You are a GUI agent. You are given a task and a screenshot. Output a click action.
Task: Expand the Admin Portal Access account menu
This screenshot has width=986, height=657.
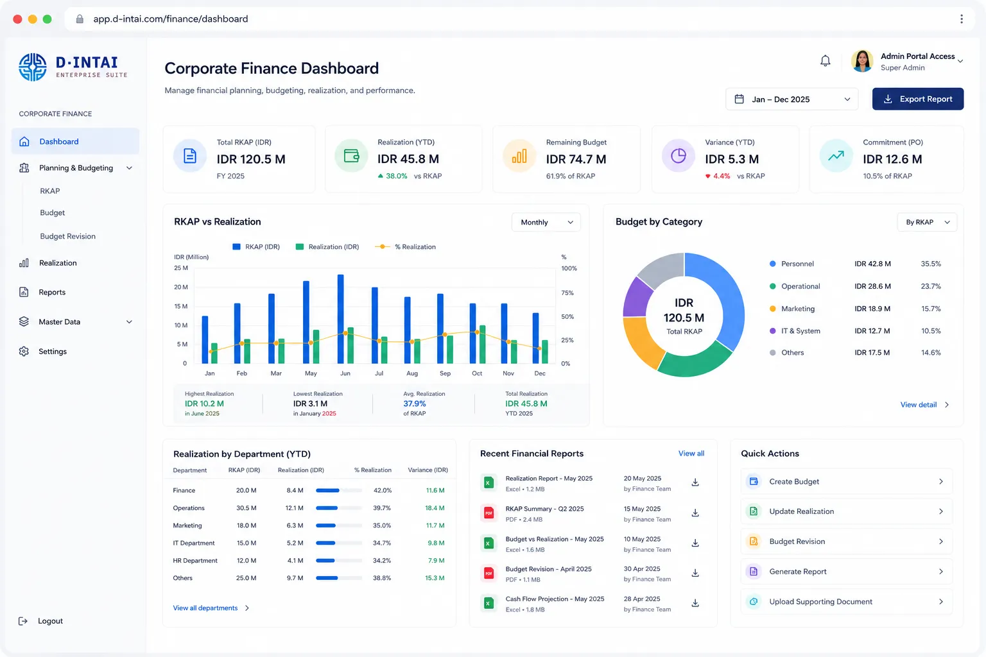coord(960,62)
